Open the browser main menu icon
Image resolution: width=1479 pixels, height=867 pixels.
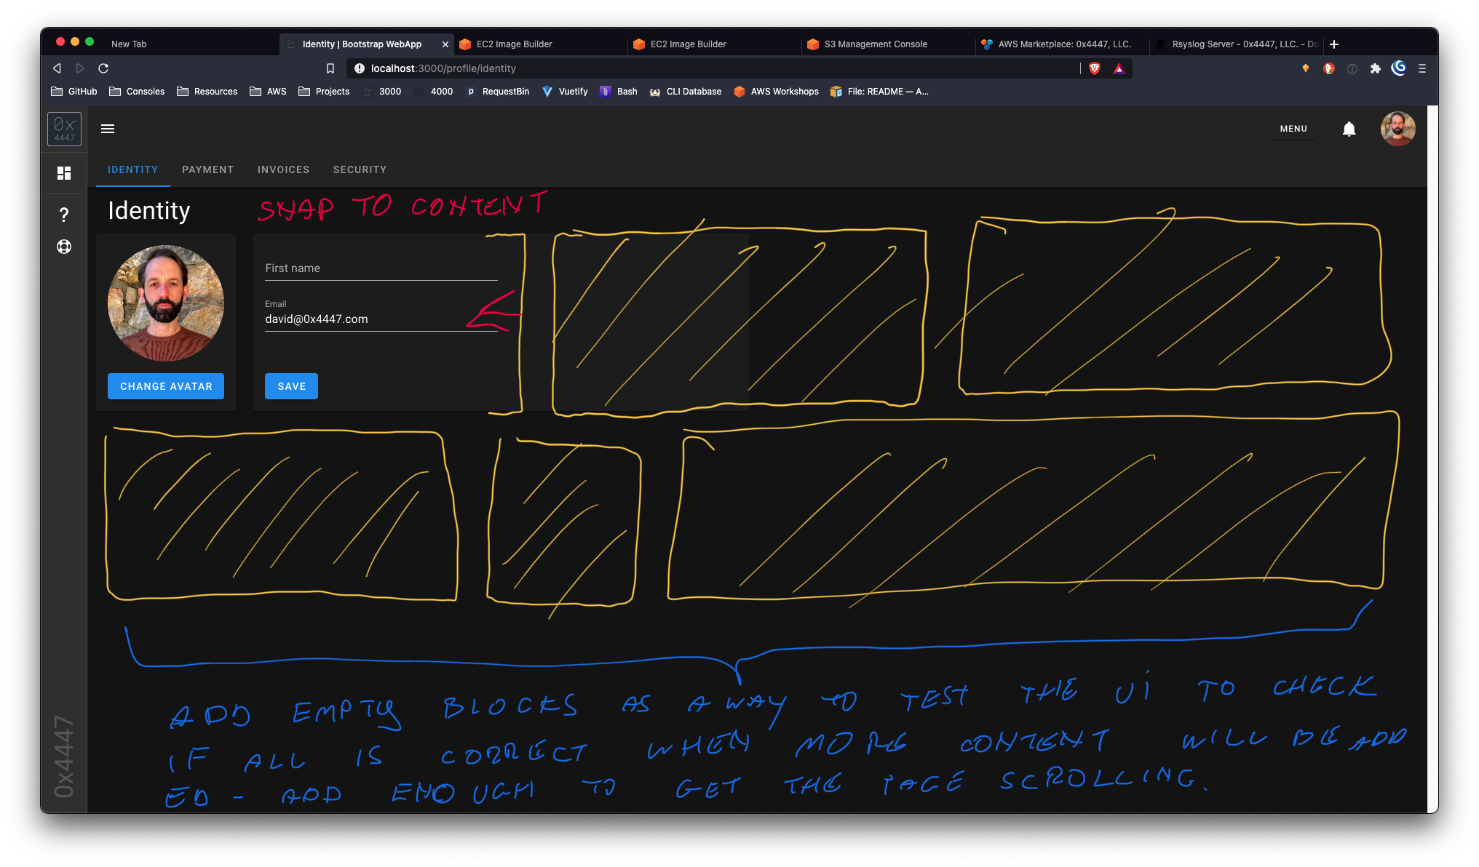[1421, 68]
